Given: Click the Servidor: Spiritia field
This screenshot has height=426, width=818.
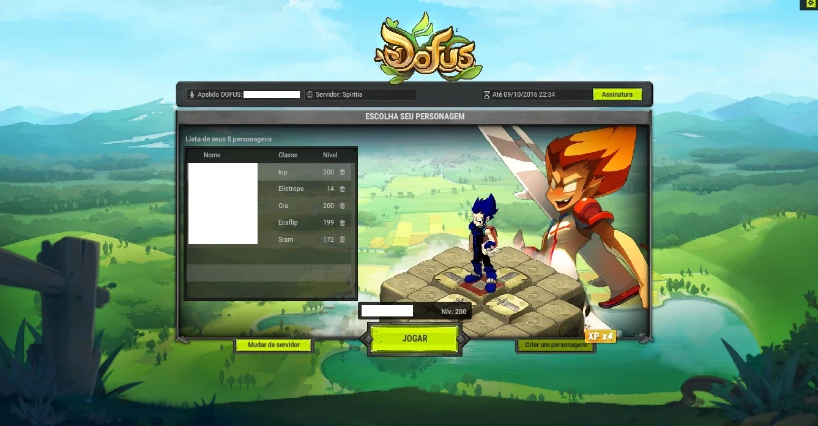Looking at the screenshot, I should click(x=361, y=95).
